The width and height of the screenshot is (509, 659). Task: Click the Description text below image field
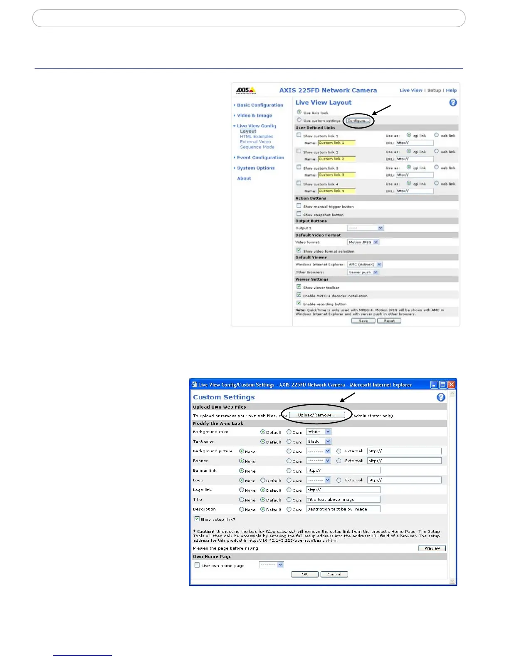point(343,509)
